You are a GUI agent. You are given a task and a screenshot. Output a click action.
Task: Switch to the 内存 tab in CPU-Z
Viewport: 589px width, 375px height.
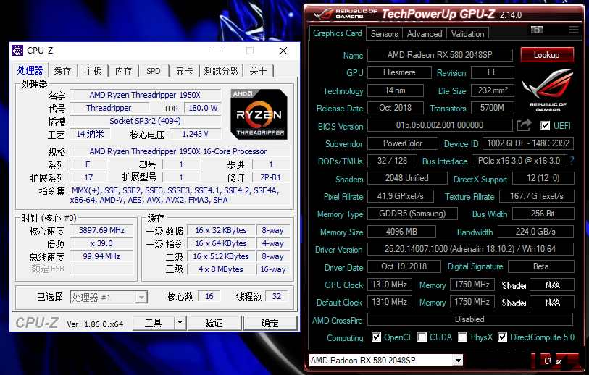click(123, 71)
